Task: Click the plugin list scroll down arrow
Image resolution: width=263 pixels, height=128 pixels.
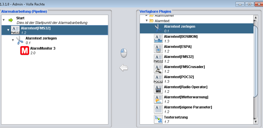Action: tap(255, 122)
